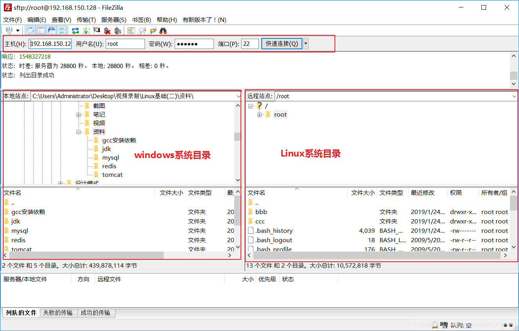Switch to the 失败的传输 tab
The width and height of the screenshot is (519, 331).
click(x=58, y=313)
